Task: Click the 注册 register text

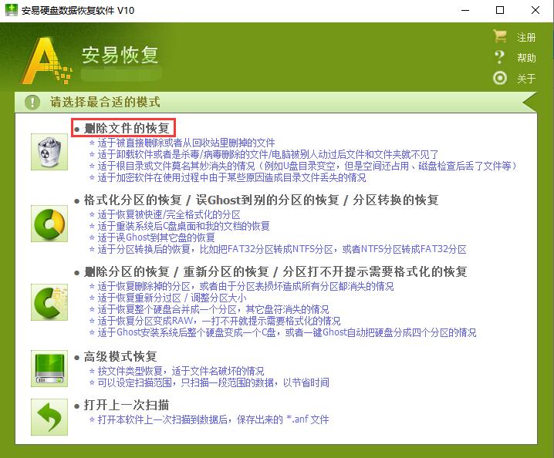Action: pyautogui.click(x=526, y=38)
